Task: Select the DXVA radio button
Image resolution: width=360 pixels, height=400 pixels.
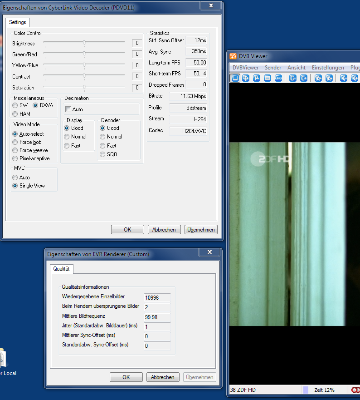Action: click(35, 105)
